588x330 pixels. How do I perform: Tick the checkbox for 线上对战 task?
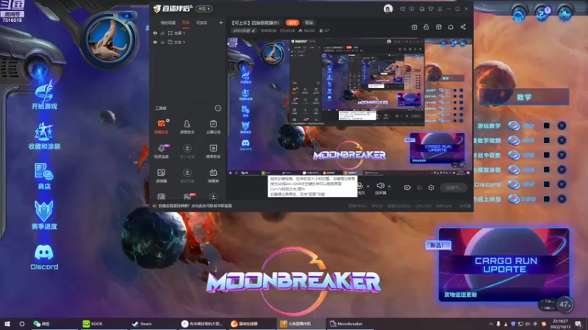tap(546, 199)
